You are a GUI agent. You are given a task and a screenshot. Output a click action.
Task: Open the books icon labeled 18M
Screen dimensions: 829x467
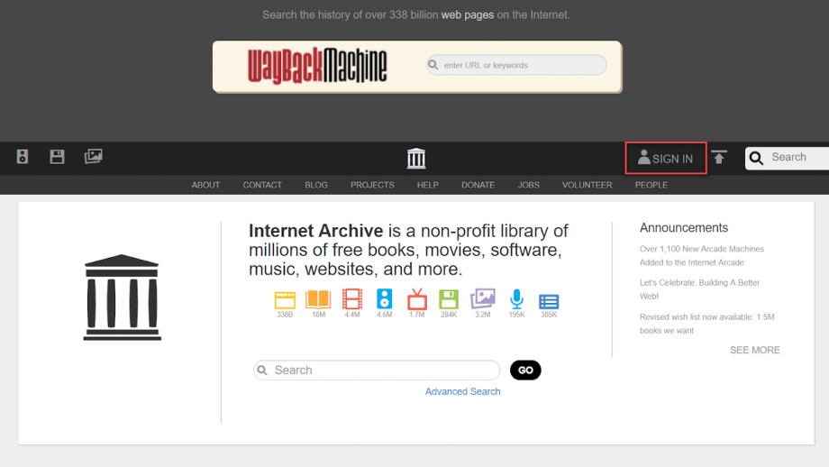(318, 299)
